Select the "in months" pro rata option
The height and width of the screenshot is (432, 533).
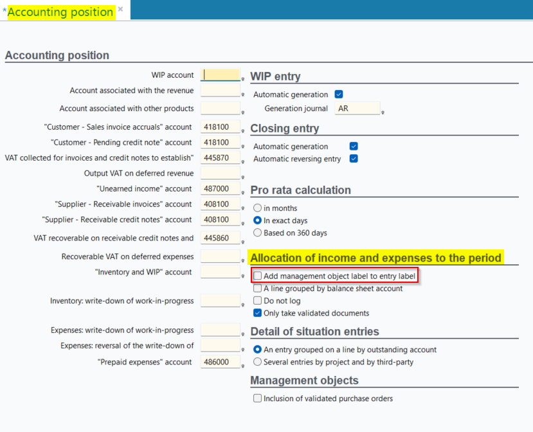coord(258,208)
